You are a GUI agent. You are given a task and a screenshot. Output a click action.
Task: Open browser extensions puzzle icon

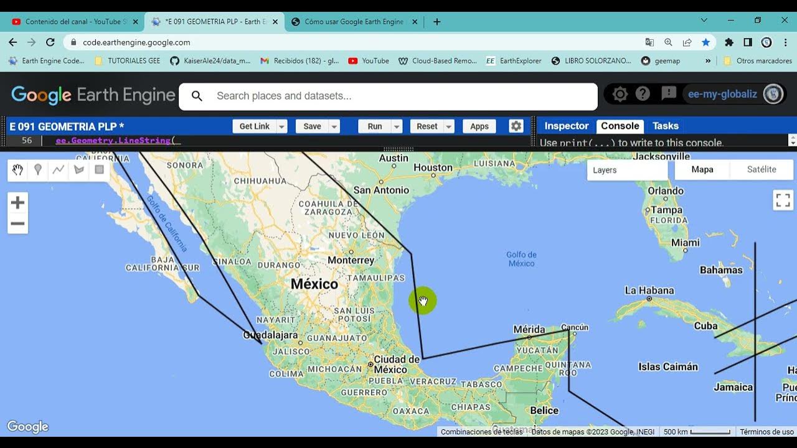[x=729, y=42]
